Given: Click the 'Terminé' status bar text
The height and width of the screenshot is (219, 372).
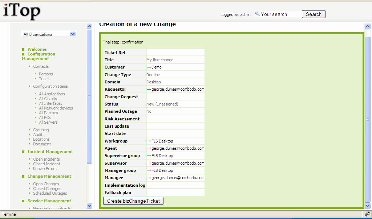Looking at the screenshot, I should tap(9, 214).
